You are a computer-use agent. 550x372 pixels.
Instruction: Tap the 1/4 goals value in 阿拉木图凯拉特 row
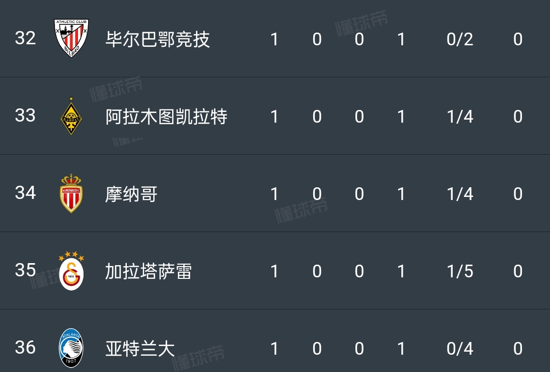(460, 117)
